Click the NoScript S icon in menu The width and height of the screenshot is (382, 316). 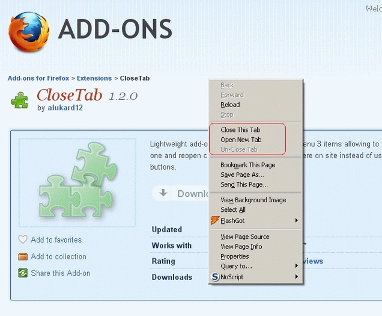pos(215,277)
